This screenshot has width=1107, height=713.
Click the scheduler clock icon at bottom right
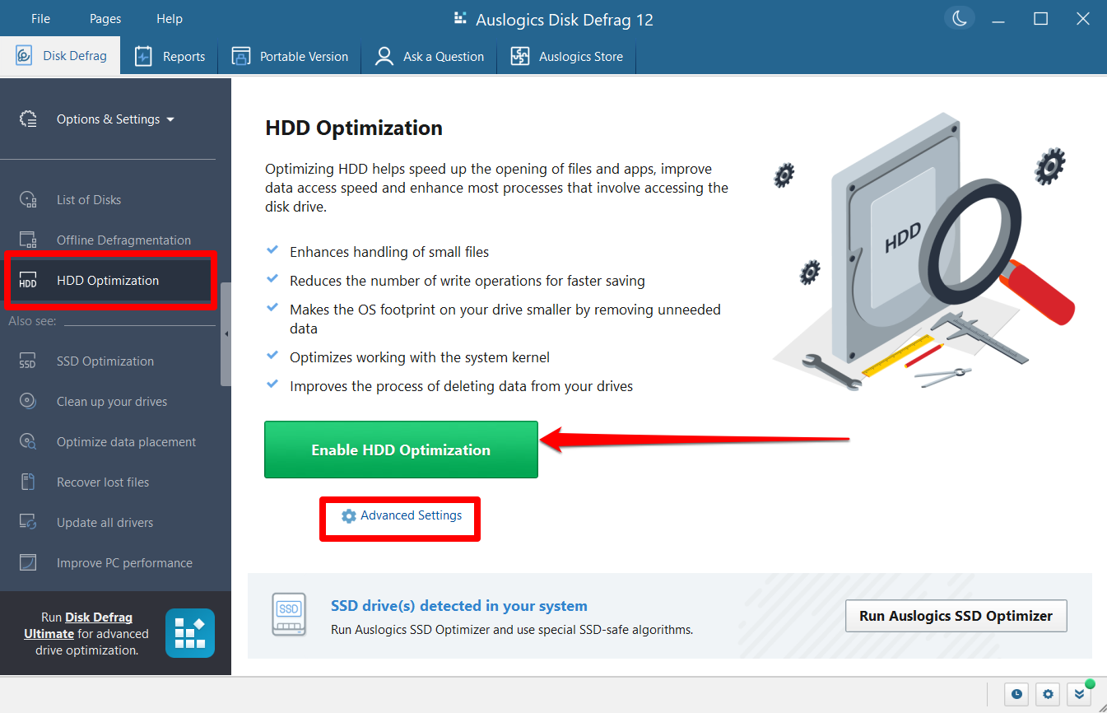1016,694
